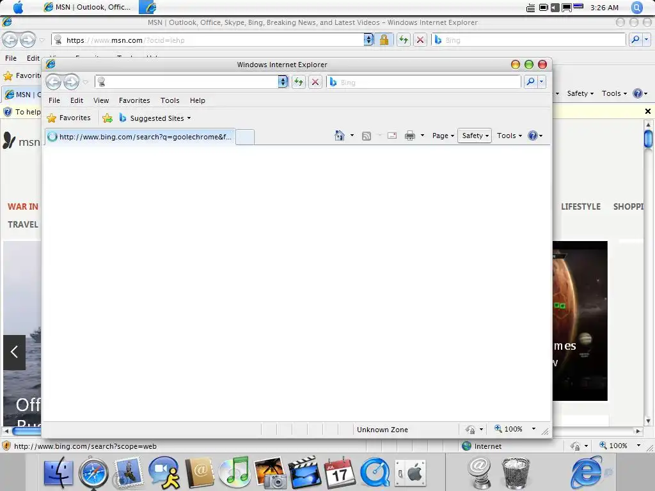Screen dimensions: 655x491
Task: Open iTunes from the dock
Action: [x=234, y=472]
